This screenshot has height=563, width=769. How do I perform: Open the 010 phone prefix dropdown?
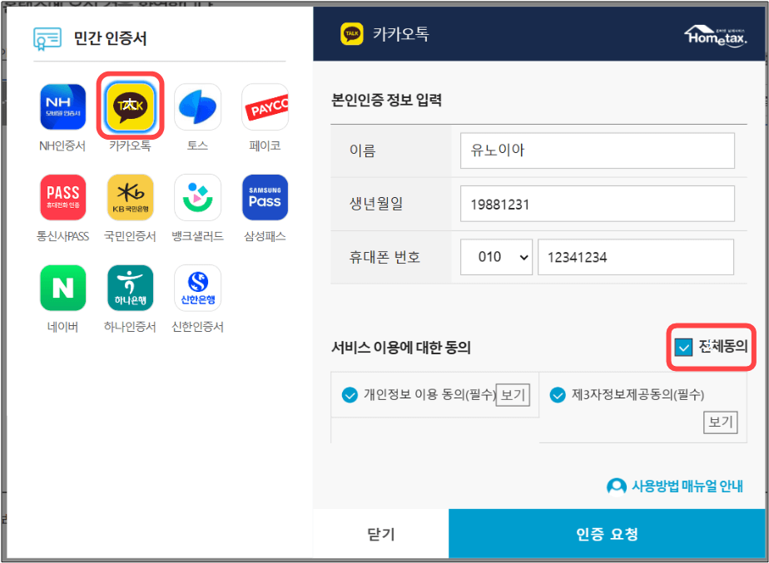496,257
